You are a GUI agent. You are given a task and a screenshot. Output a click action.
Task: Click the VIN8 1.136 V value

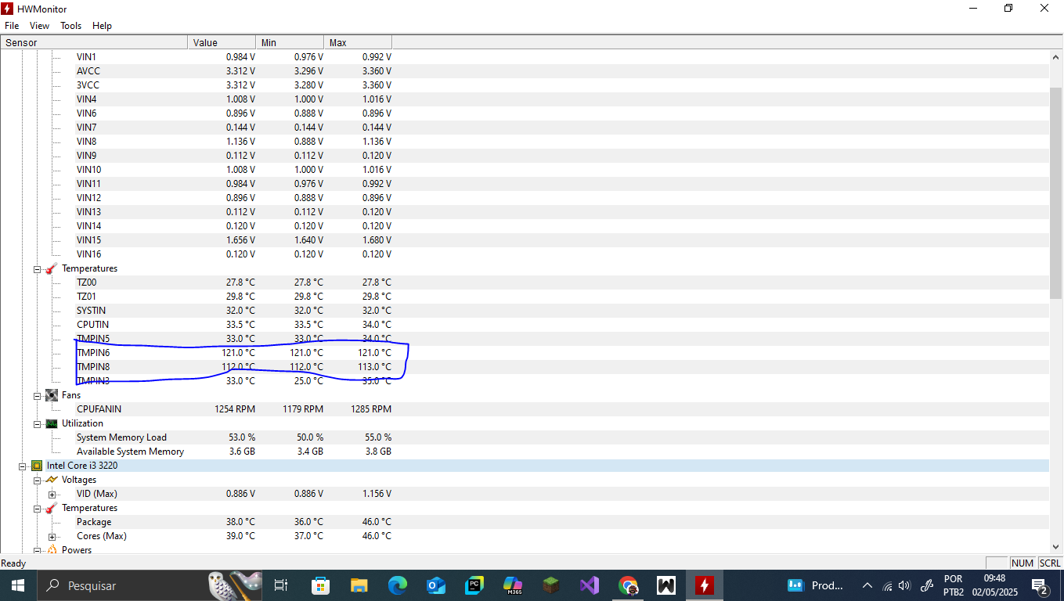(x=240, y=142)
